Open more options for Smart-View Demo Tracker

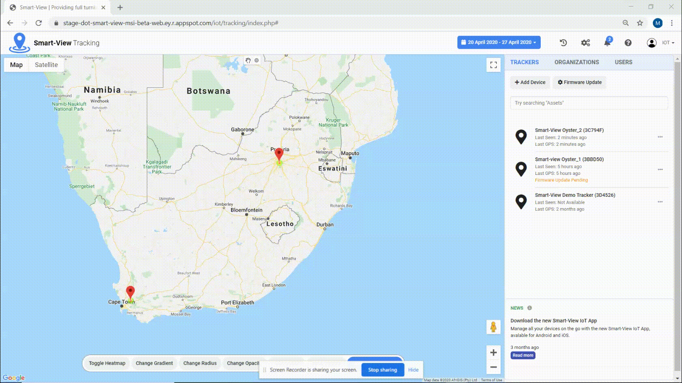click(660, 202)
